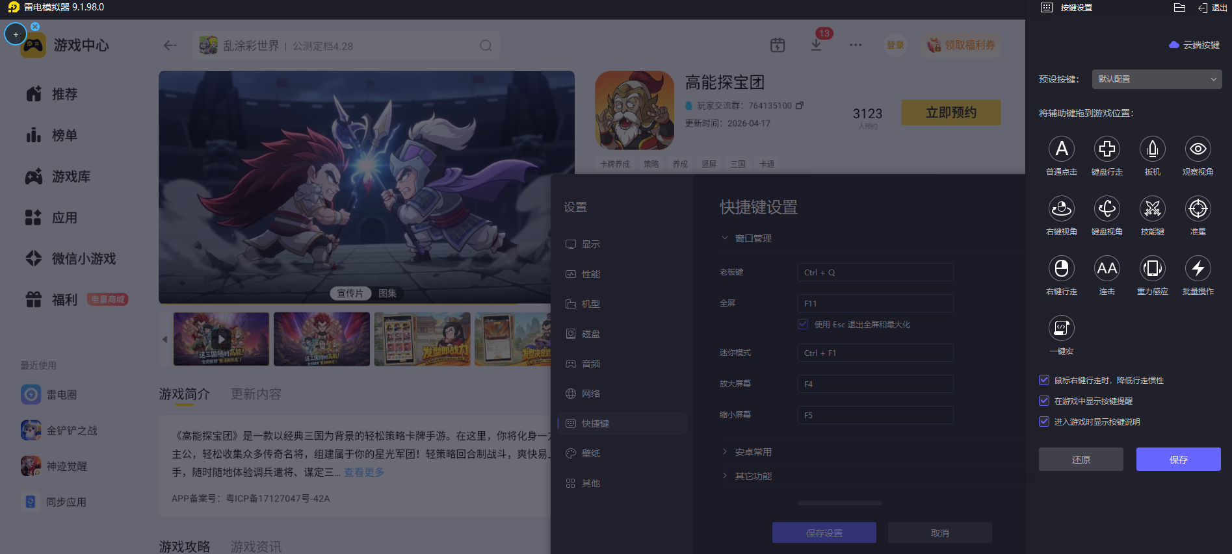Click 保存设置 in the settings dialog
The height and width of the screenshot is (554, 1232).
click(824, 533)
